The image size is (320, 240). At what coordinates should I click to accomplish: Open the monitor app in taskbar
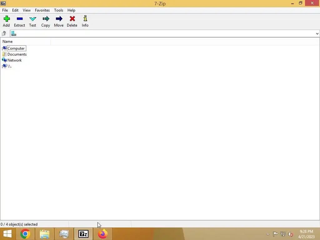point(64,234)
